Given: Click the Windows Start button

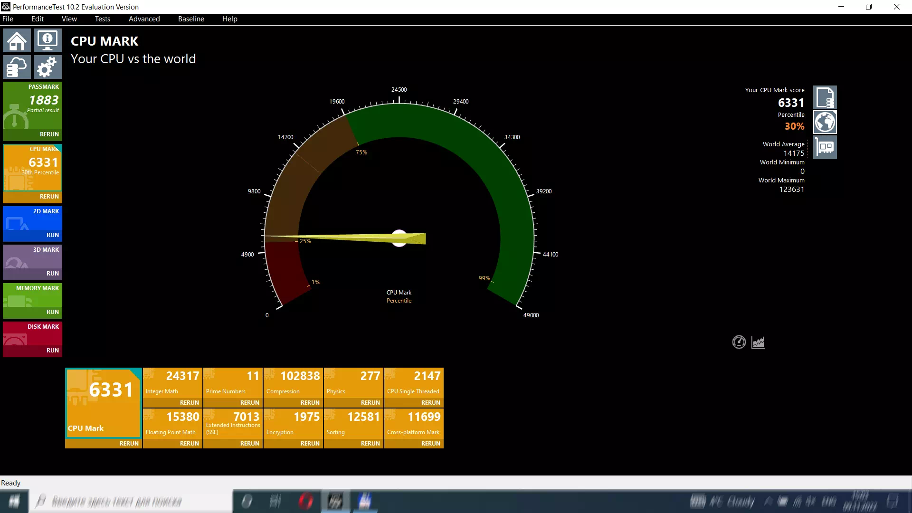Looking at the screenshot, I should 14,502.
